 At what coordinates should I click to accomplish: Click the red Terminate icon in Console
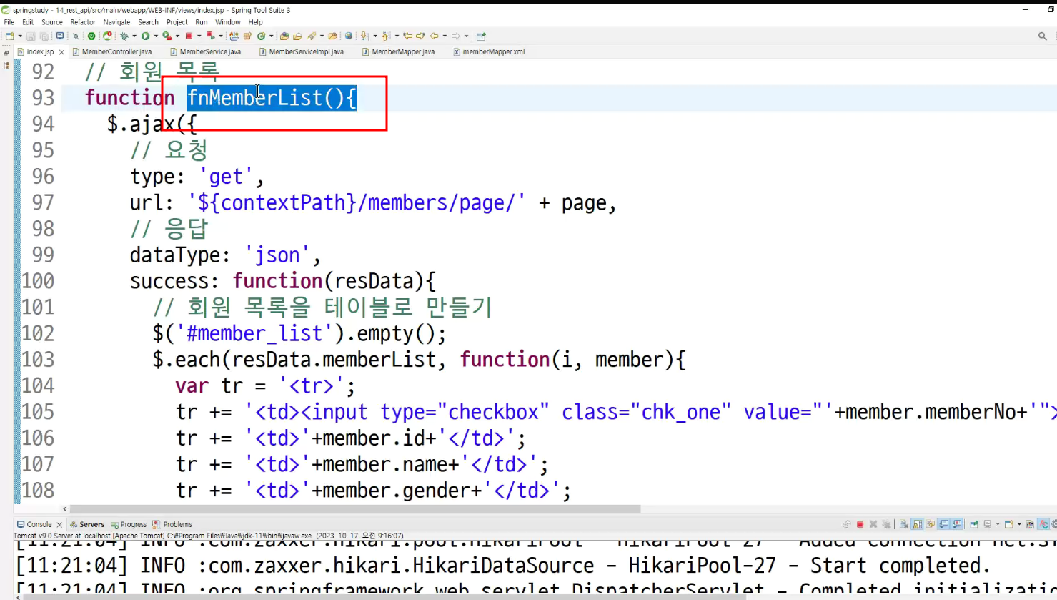coord(860,524)
